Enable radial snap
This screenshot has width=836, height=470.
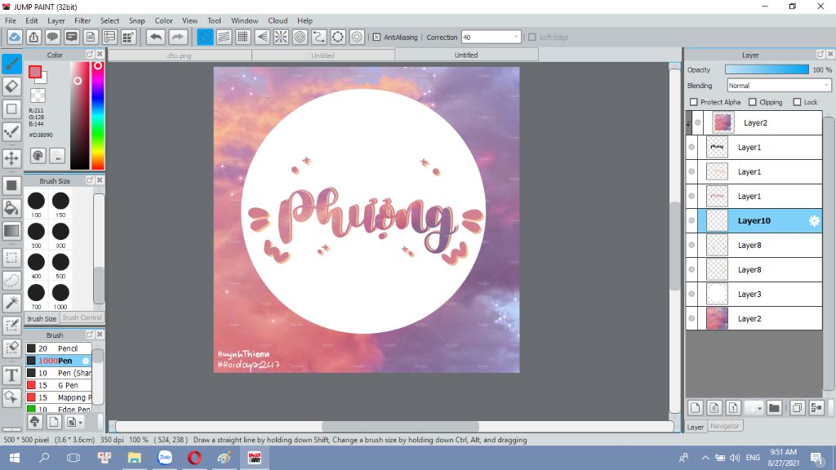pos(281,38)
